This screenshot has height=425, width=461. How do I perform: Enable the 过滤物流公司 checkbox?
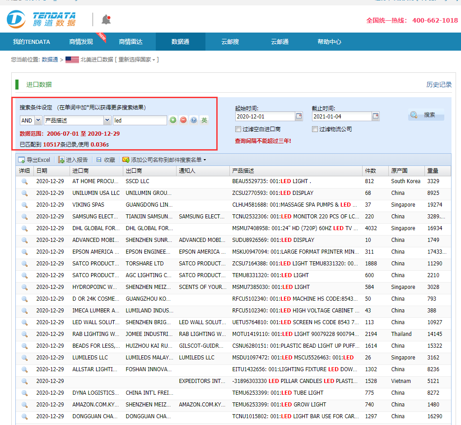[315, 129]
